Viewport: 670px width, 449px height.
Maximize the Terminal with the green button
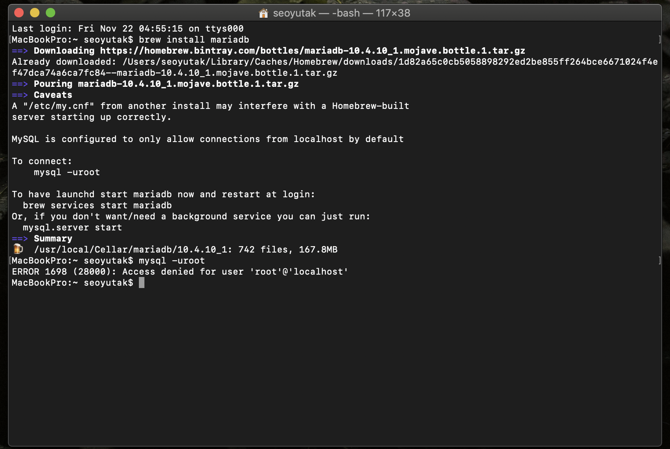[51, 13]
